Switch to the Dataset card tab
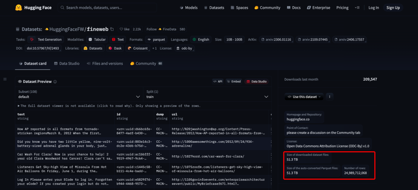The height and width of the screenshot is (190, 418). 33,63
